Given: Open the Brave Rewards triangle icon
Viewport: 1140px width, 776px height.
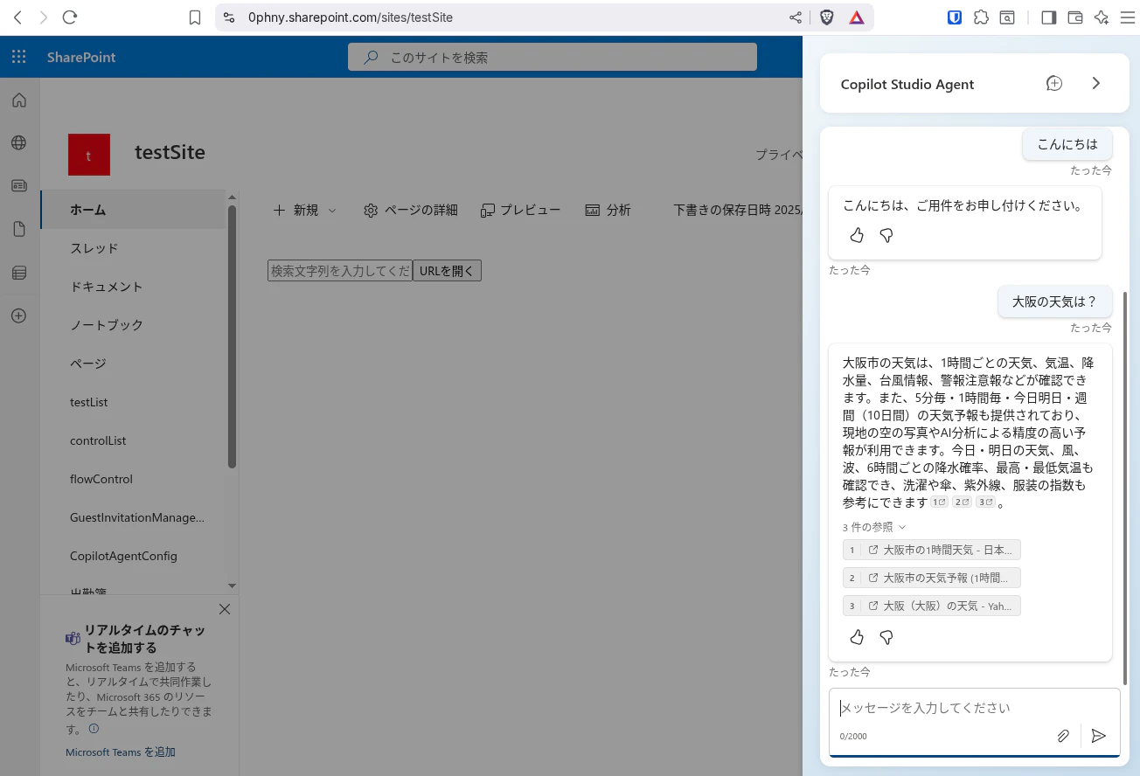Looking at the screenshot, I should tap(857, 17).
